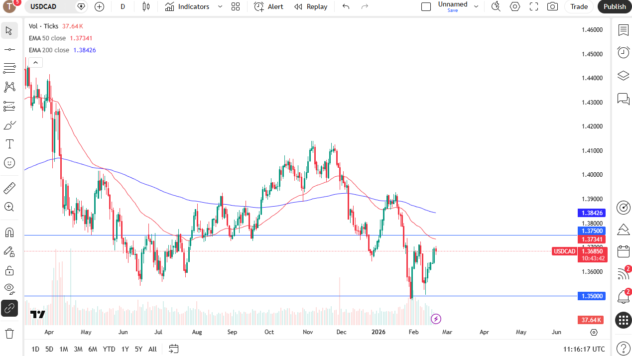Collapse the indicator legend chevron
This screenshot has height=356, width=632.
point(35,62)
